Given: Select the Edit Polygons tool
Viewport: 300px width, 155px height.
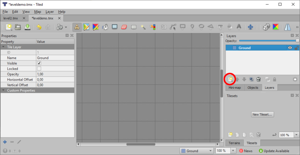Looking at the screenshot, I should 173,27.
